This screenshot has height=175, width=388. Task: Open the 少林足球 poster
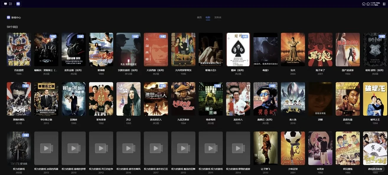(293, 148)
